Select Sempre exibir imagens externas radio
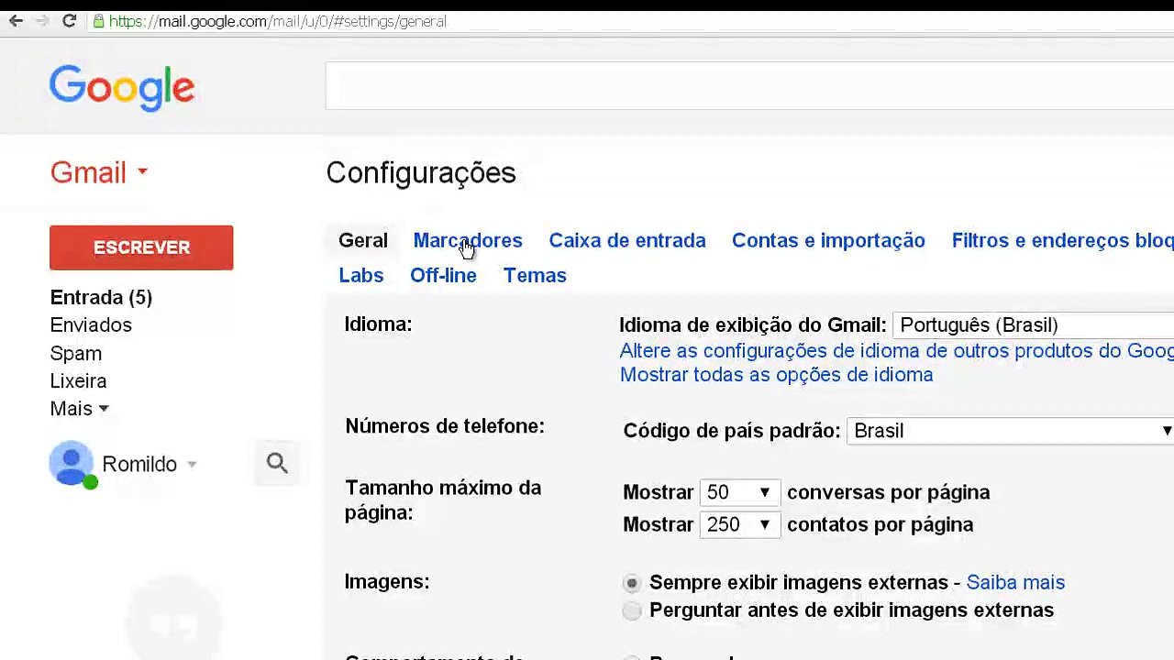The width and height of the screenshot is (1174, 660). tap(632, 583)
